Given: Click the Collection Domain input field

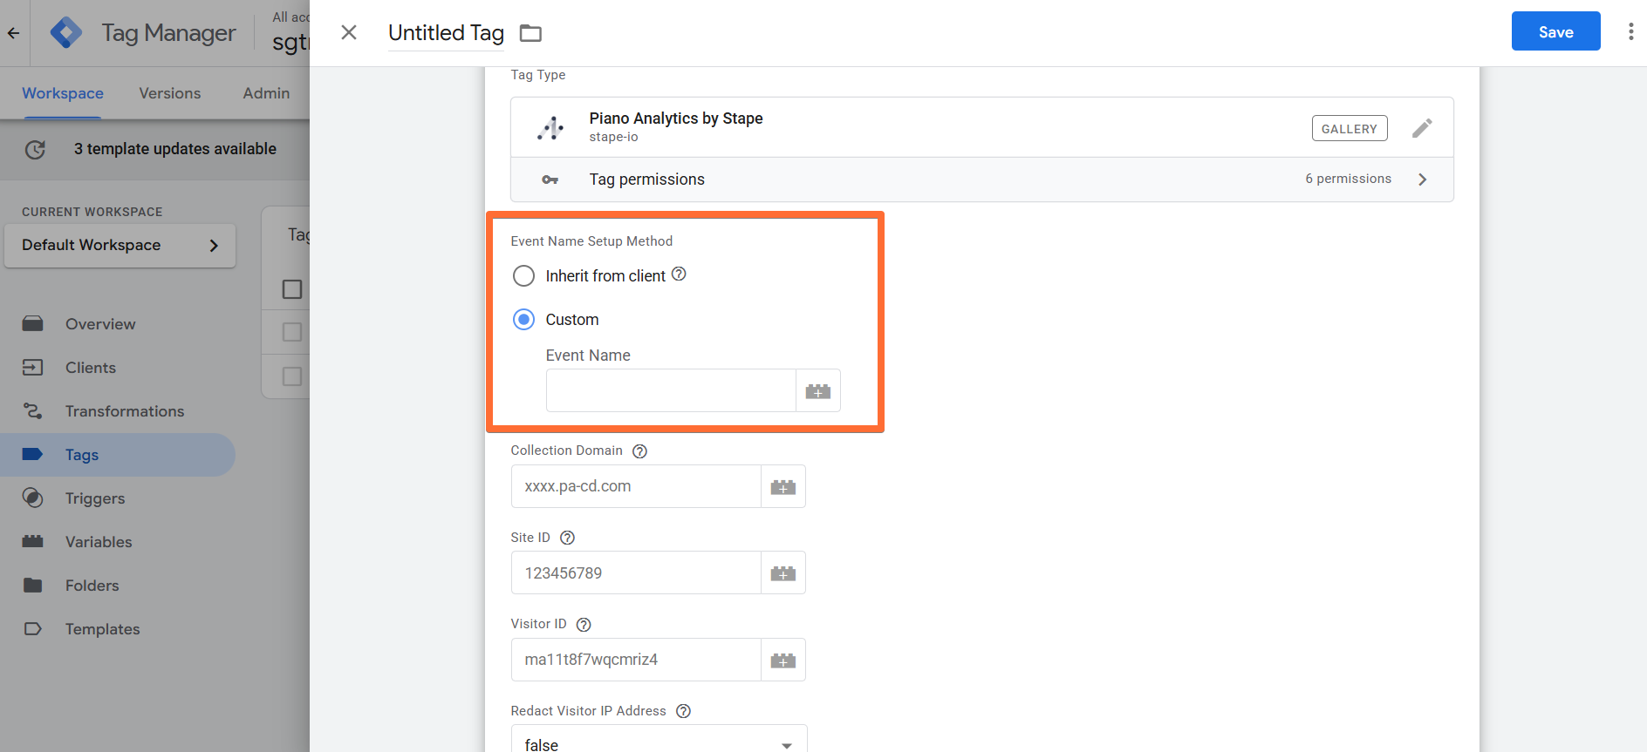Looking at the screenshot, I should tap(636, 485).
